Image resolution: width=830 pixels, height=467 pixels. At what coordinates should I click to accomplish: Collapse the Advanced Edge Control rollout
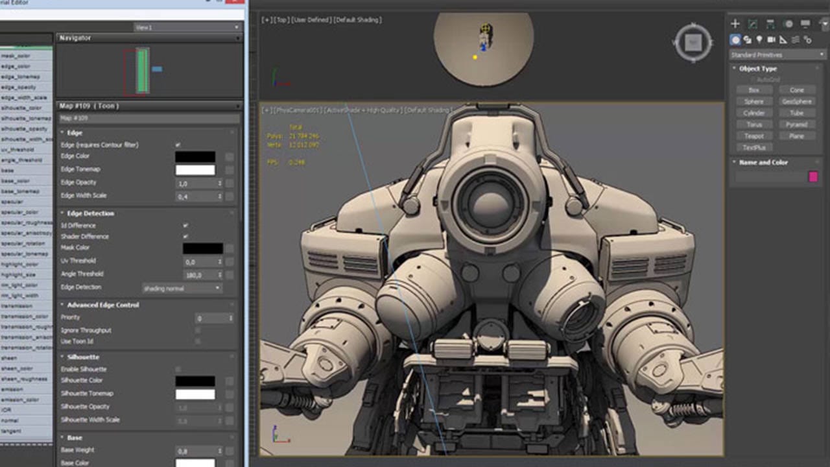pos(103,305)
